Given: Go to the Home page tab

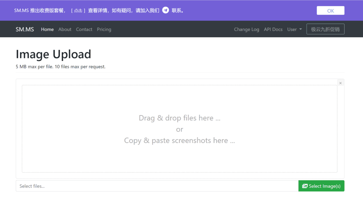Looking at the screenshot, I should 47,29.
